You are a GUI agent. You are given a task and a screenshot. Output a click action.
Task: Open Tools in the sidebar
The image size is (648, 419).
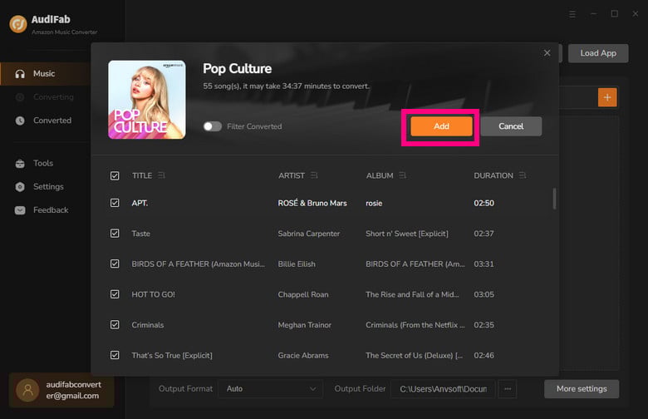pos(43,164)
